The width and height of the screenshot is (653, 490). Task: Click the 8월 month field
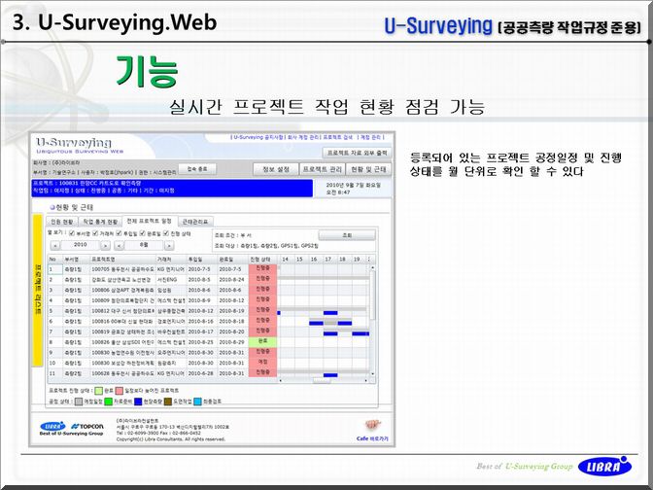click(144, 245)
